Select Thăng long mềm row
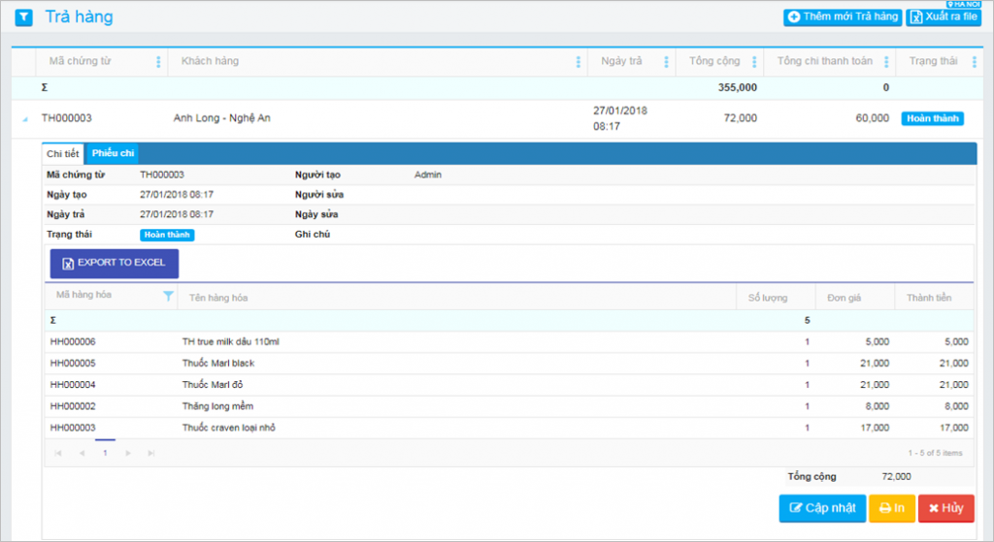This screenshot has height=542, width=994. point(509,406)
